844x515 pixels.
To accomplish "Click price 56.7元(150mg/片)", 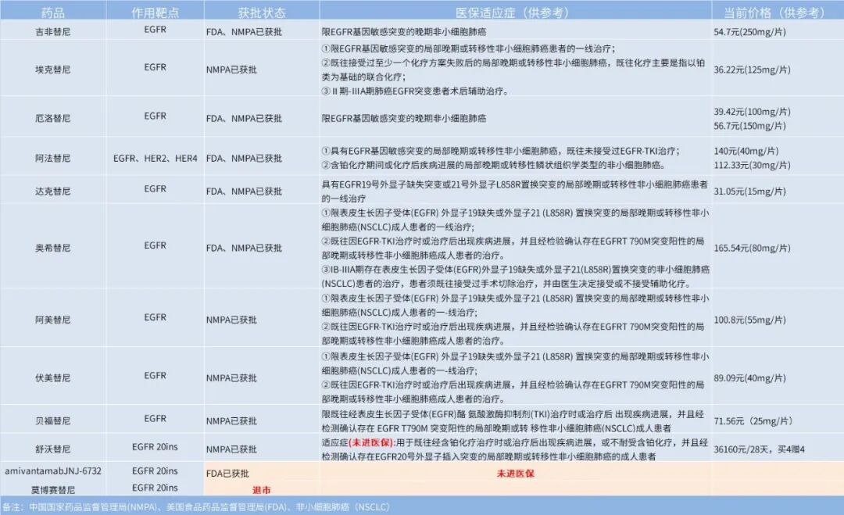I will click(x=749, y=125).
